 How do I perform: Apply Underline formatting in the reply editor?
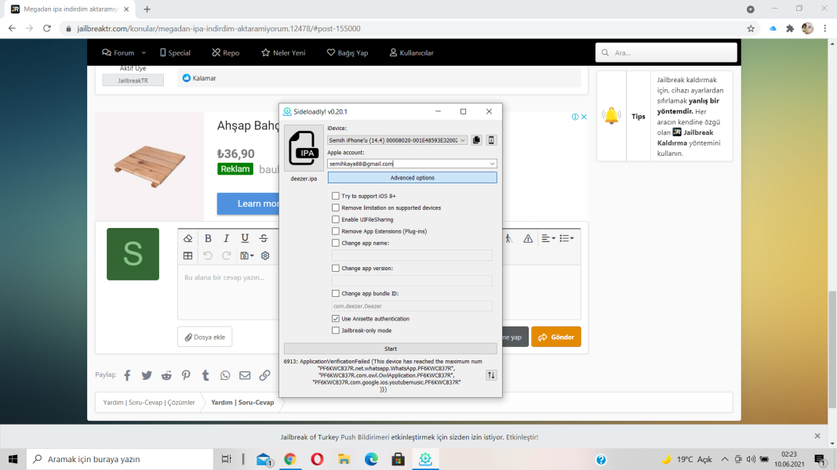point(245,238)
